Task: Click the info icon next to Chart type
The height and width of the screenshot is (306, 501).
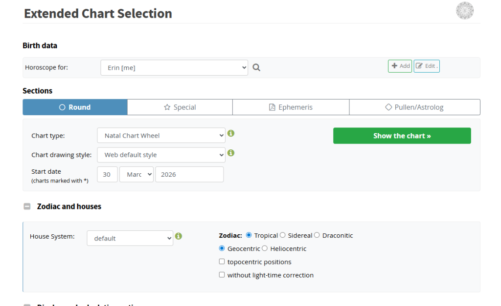Action: 231,133
